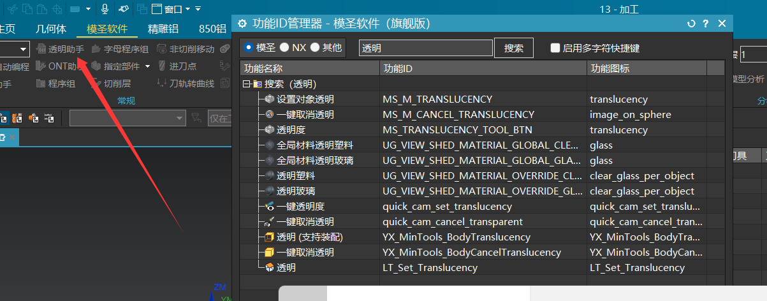Select the image_on_sphere icon name cell
This screenshot has width=767, height=301.
(x=647, y=114)
